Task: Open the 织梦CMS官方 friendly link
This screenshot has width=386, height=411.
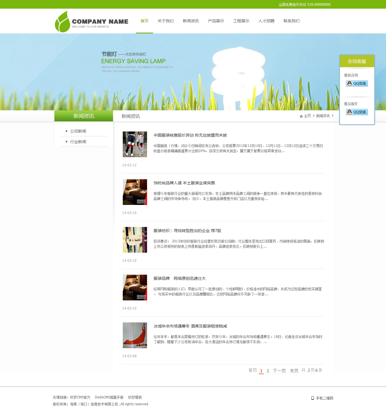Action: 80,397
